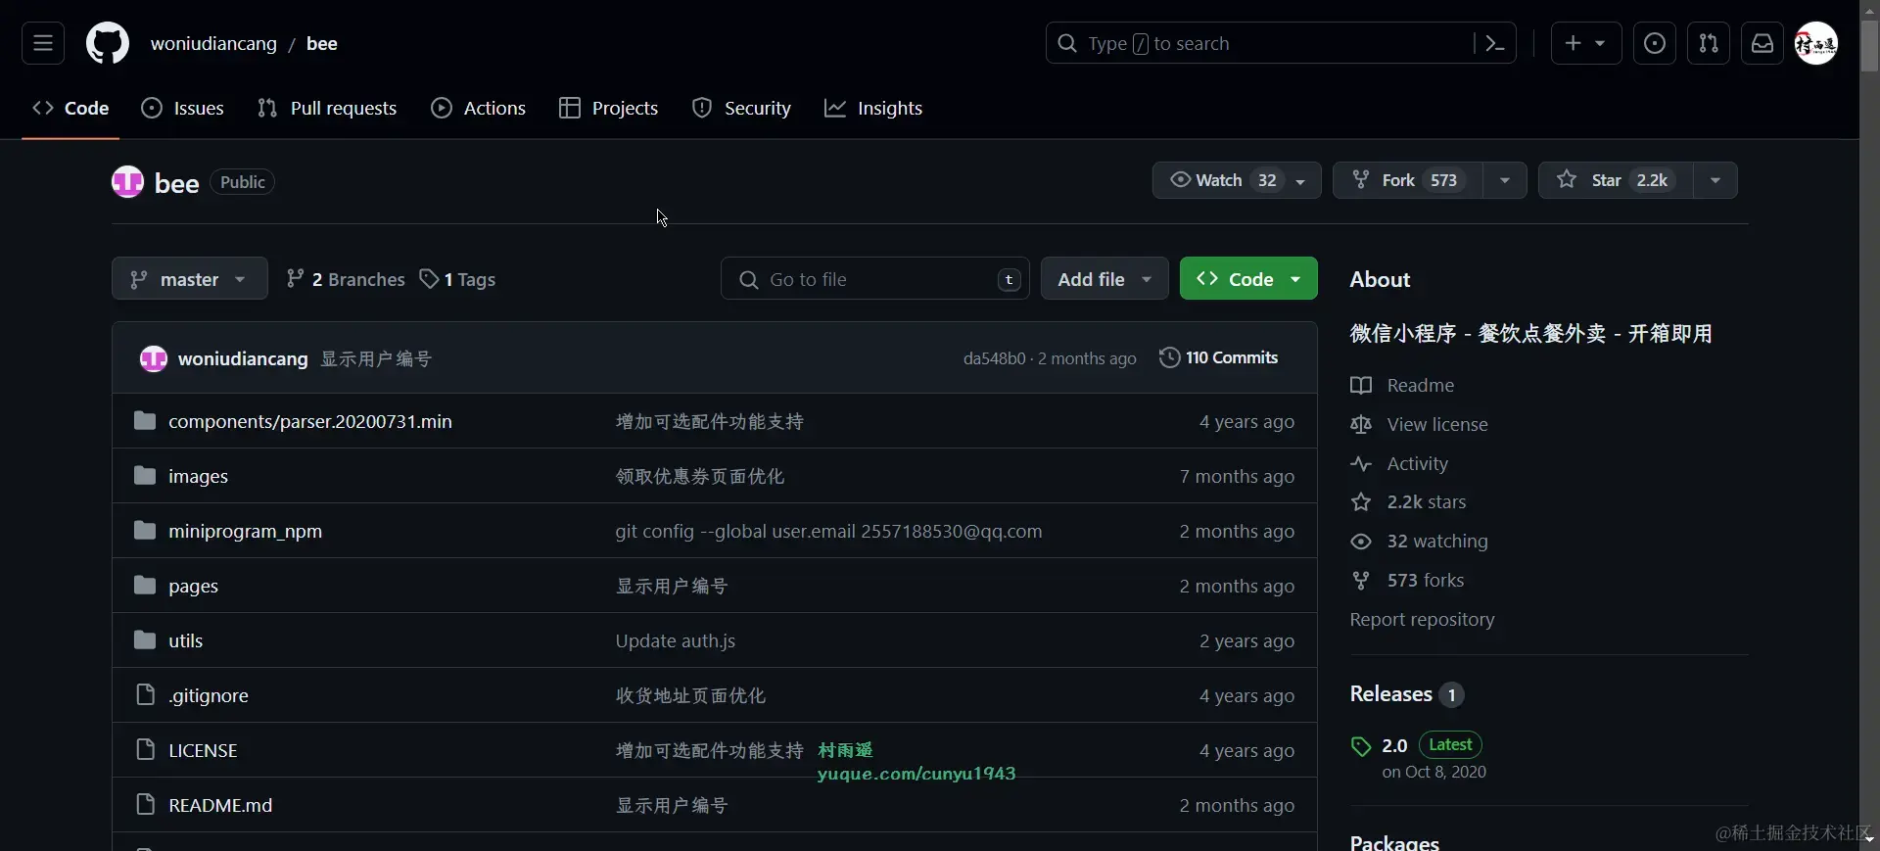1880x851 pixels.
Task: Click the forks icon beside 573 forks
Action: click(x=1361, y=581)
